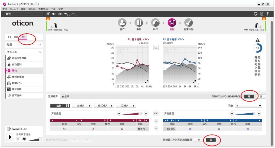Collapse the 更多工具 section
Screen dimensions: 275x148
point(24,52)
